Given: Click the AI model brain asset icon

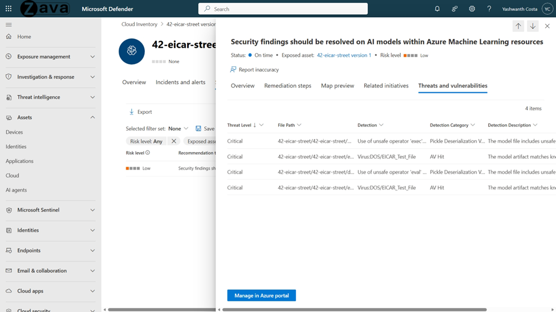Looking at the screenshot, I should tap(132, 51).
